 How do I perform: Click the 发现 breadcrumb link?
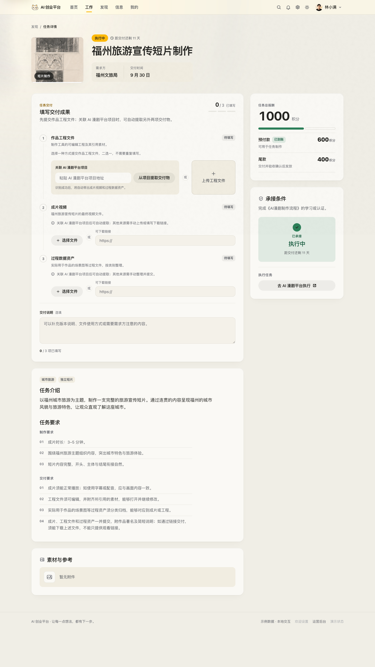(x=35, y=27)
